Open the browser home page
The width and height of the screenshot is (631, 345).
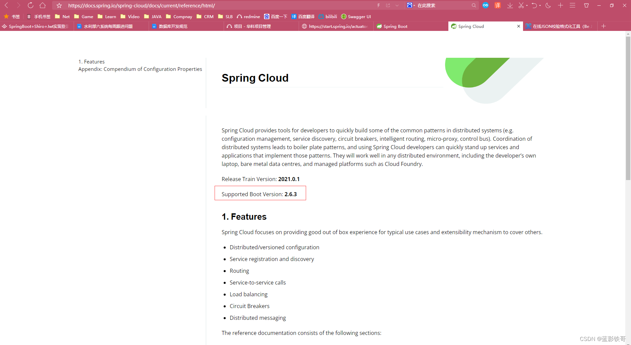[42, 5]
